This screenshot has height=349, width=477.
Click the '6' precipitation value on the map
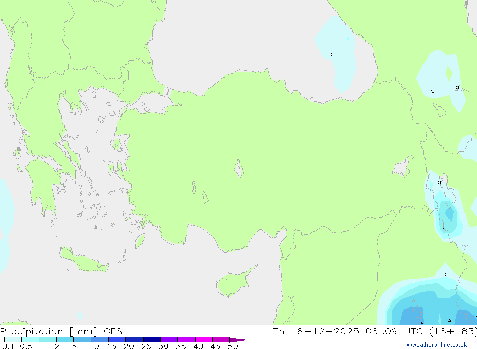pyautogui.click(x=422, y=323)
